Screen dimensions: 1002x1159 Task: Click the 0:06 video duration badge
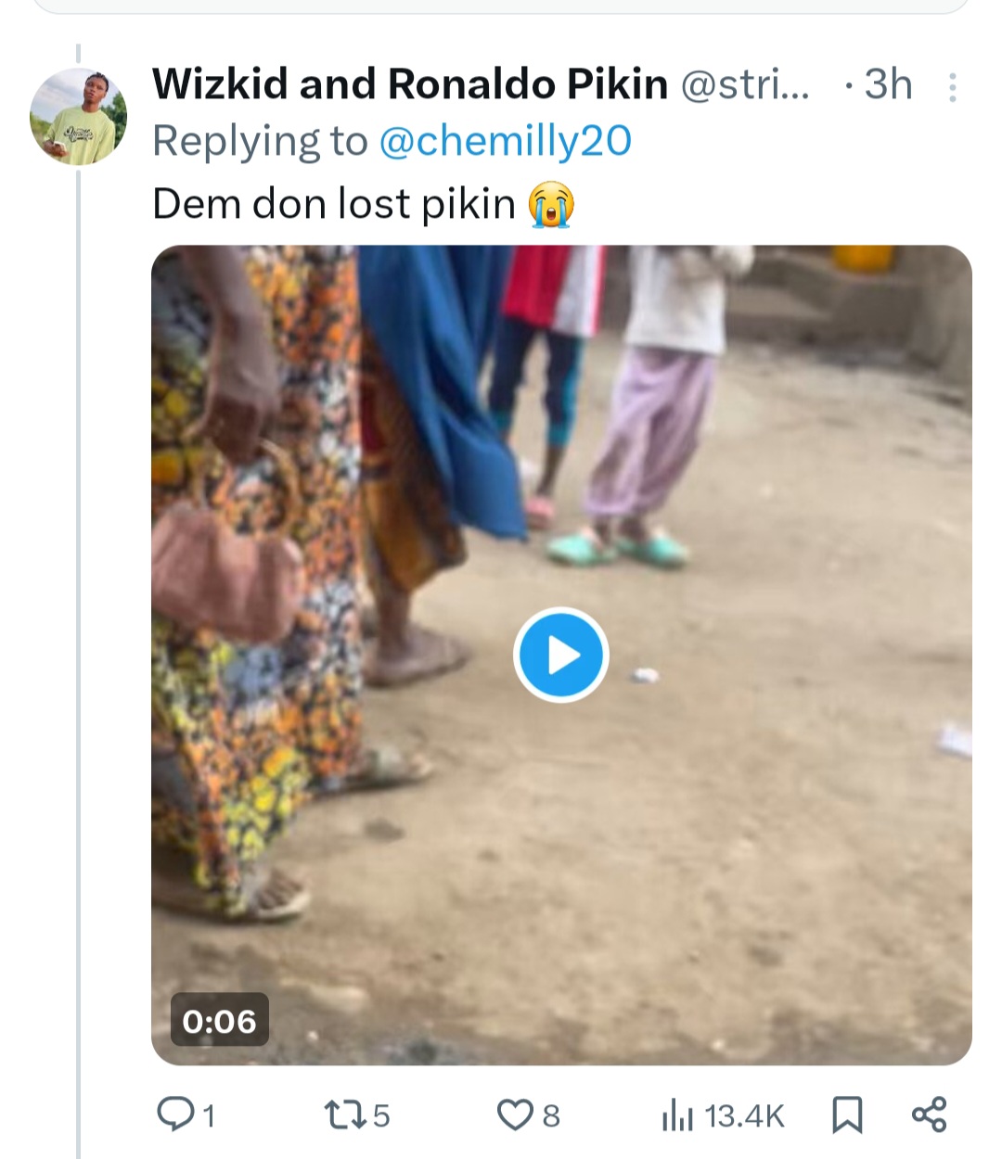click(219, 1020)
